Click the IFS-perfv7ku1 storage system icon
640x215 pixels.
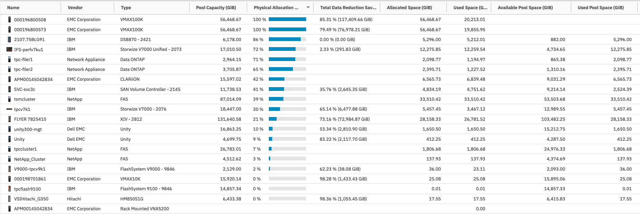tap(9, 50)
